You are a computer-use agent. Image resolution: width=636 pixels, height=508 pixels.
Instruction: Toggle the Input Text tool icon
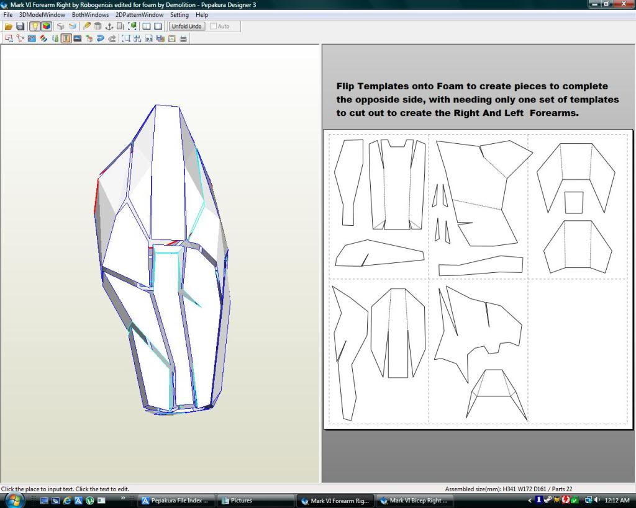click(x=66, y=38)
